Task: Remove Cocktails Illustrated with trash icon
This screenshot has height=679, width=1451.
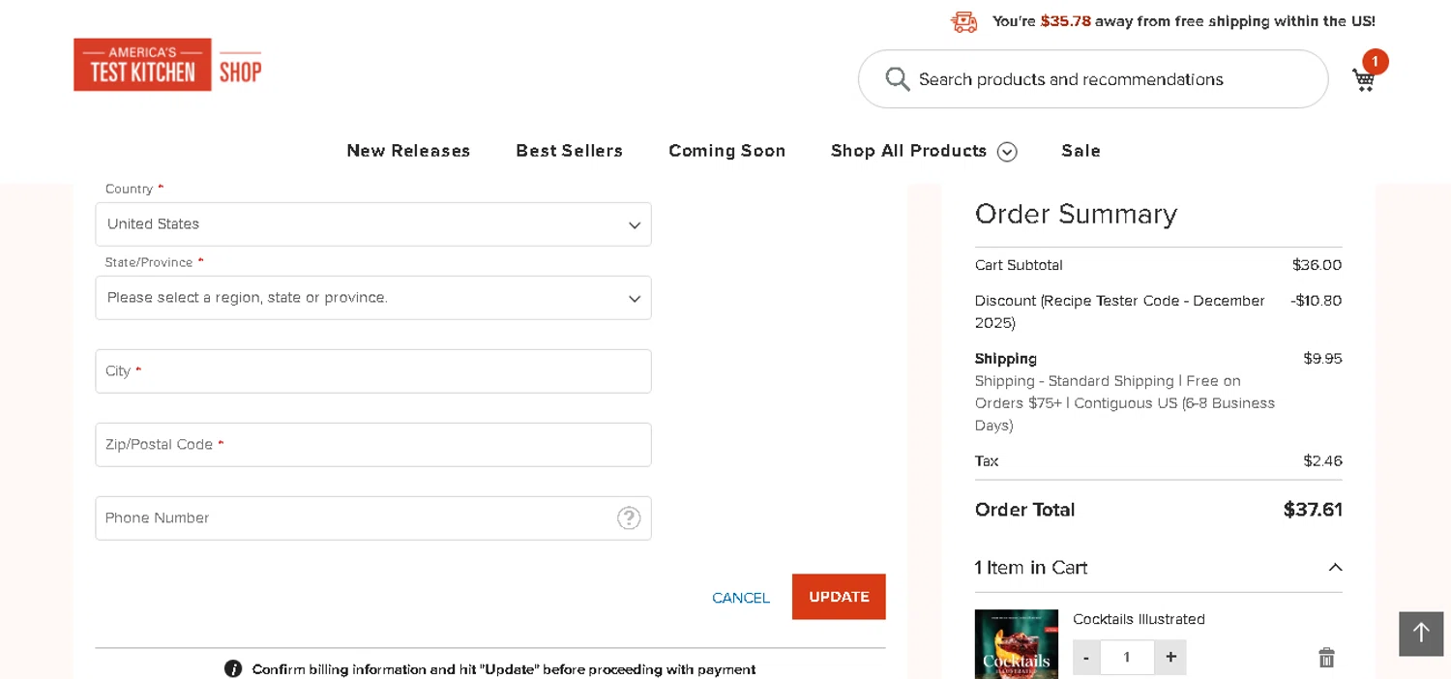Action: click(1326, 658)
